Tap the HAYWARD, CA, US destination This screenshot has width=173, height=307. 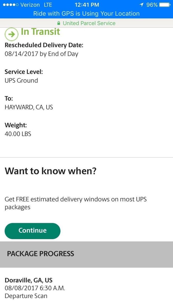point(29,107)
